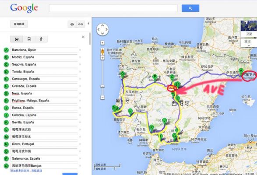Remove the Barcelona, Spain stop with its x

pos(80,50)
